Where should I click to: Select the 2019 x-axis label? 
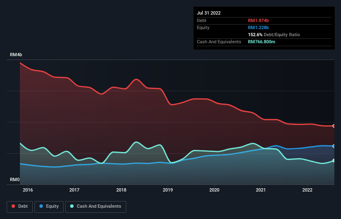point(168,190)
